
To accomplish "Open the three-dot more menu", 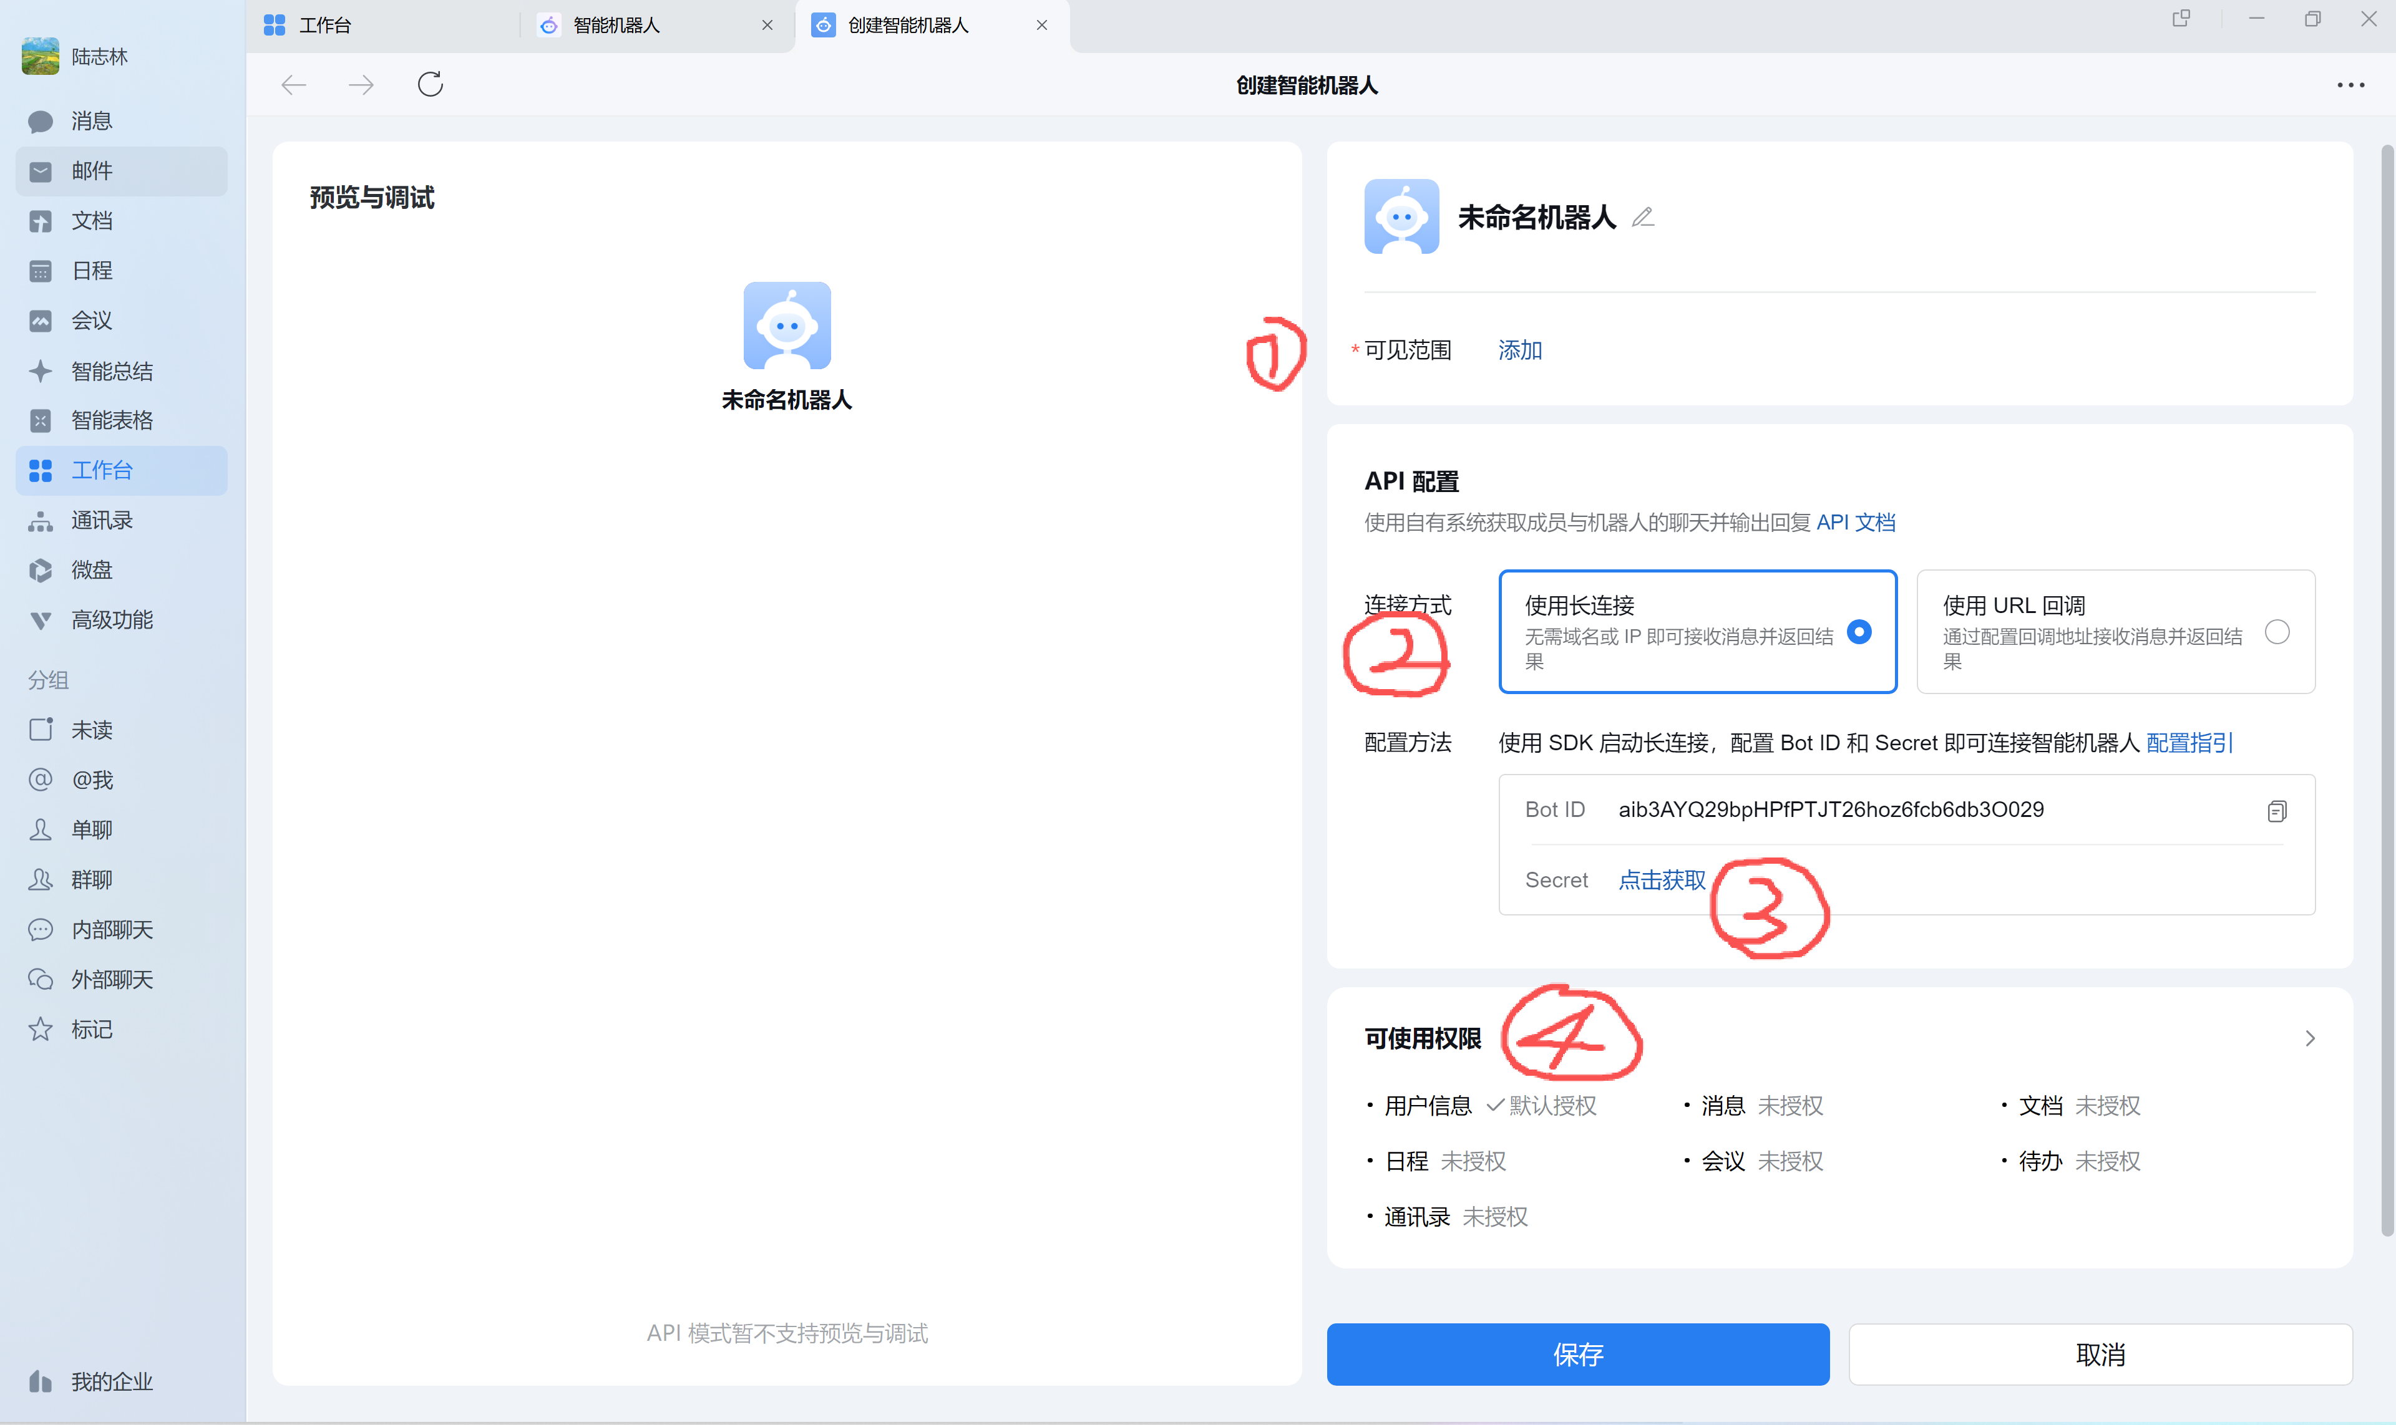I will 2350,85.
